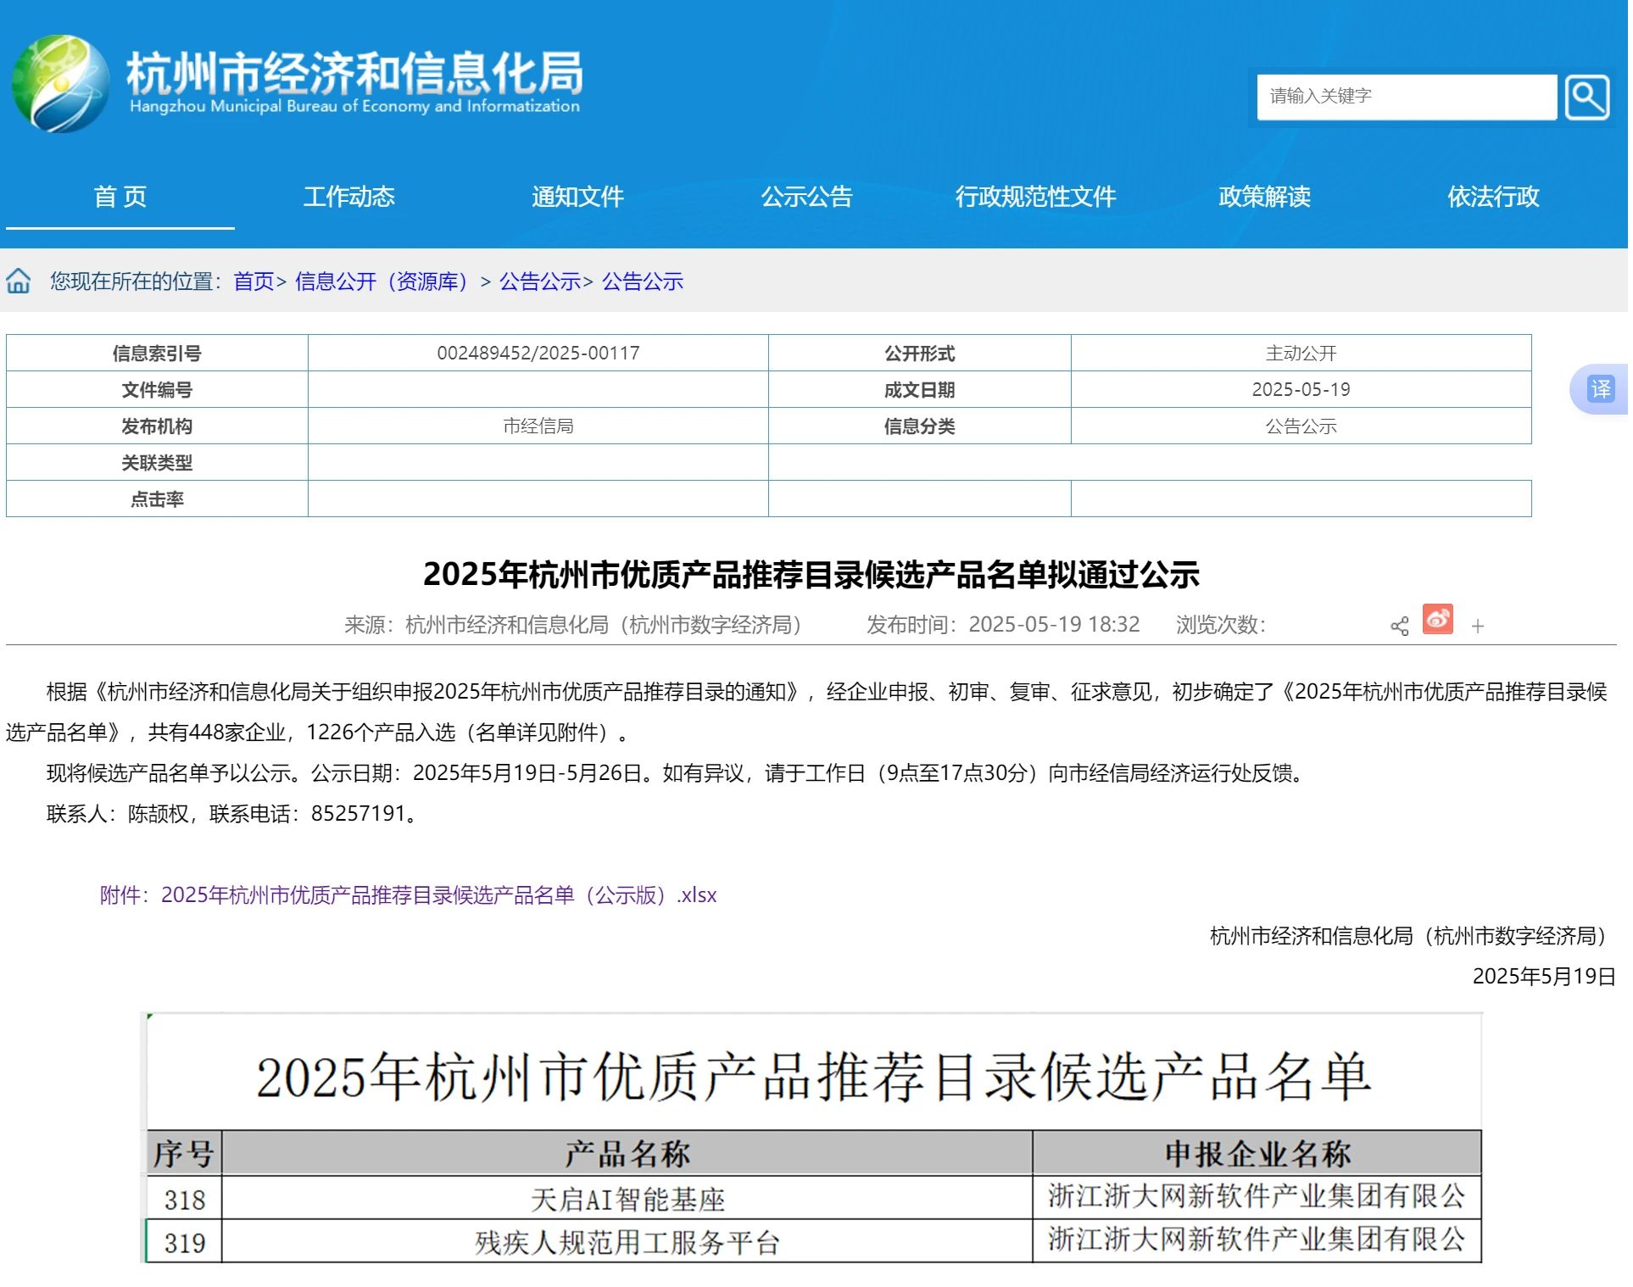Go to 工作动态 menu item
The image size is (1633, 1287).
click(349, 197)
